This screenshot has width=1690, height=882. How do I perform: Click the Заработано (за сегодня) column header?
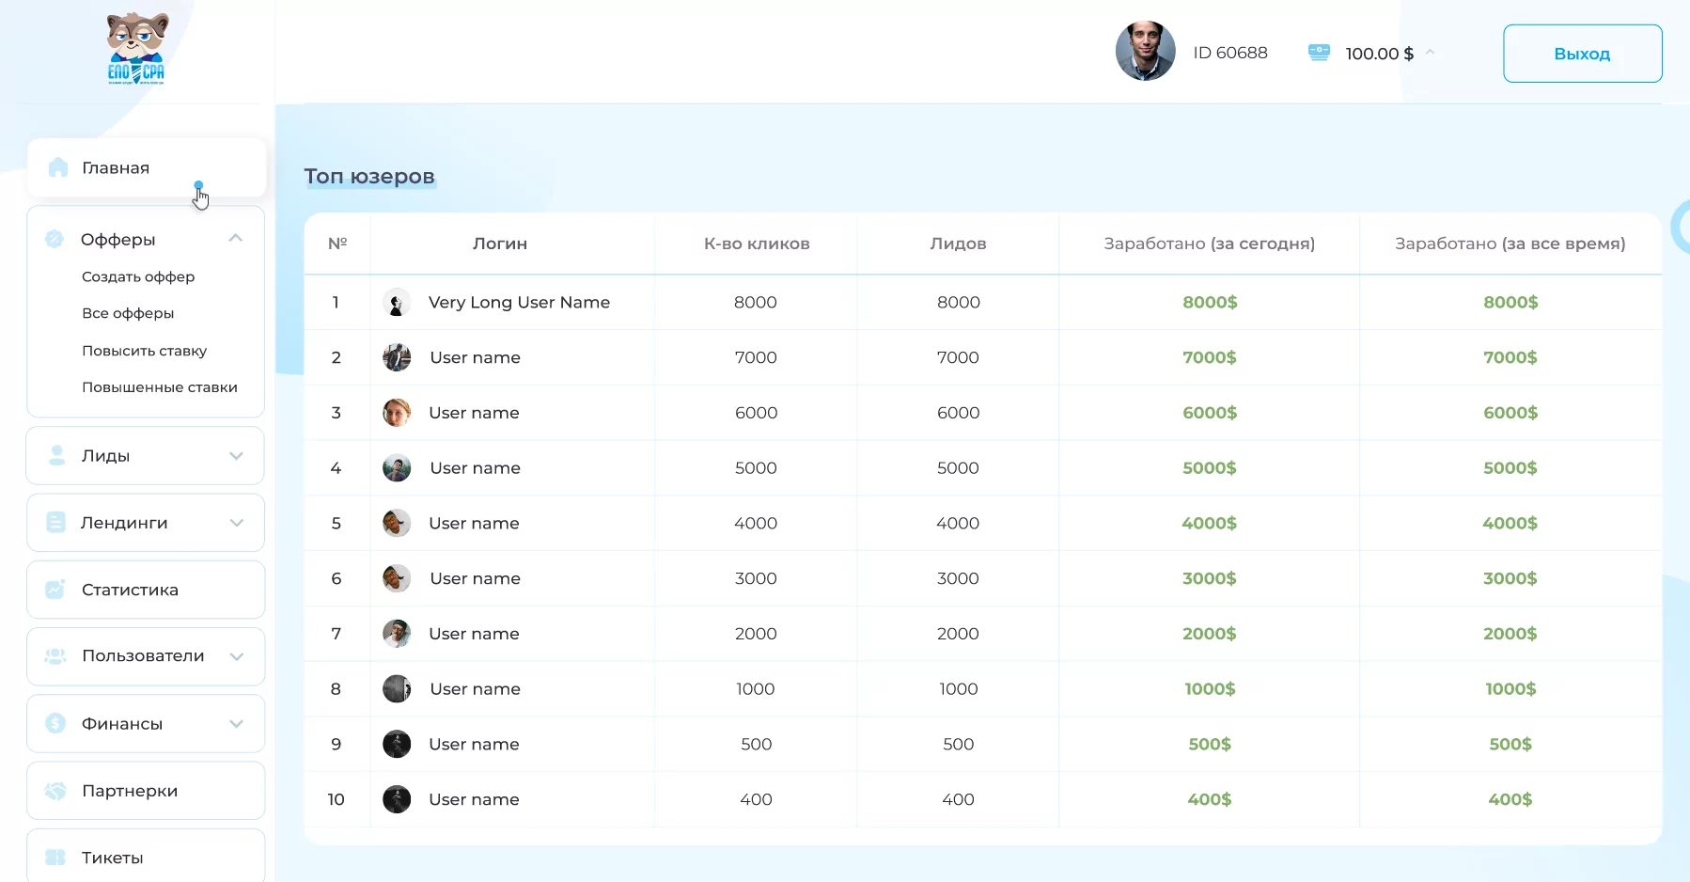[1209, 244]
